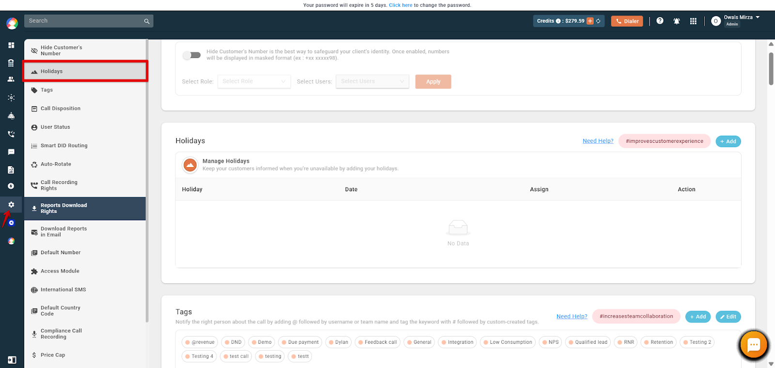Click the user avatar circle 'O'
The image size is (775, 368).
[716, 21]
